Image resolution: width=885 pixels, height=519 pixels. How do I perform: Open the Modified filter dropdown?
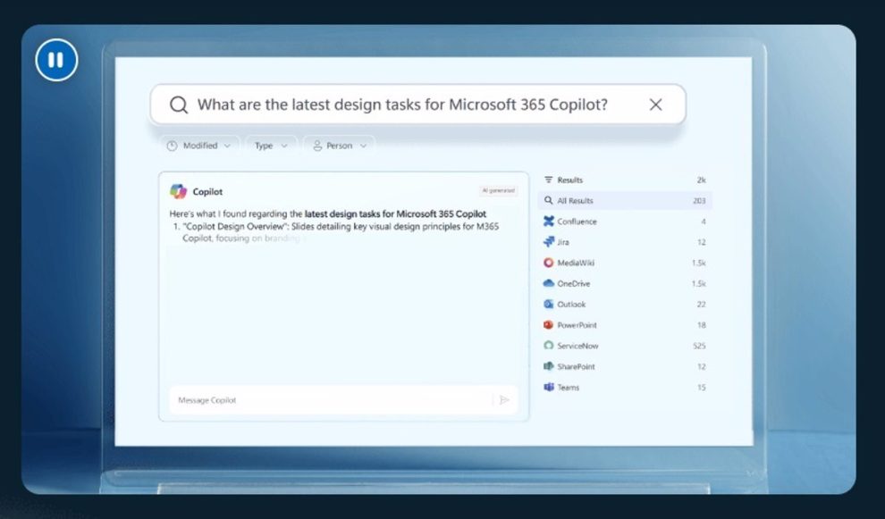pyautogui.click(x=200, y=146)
